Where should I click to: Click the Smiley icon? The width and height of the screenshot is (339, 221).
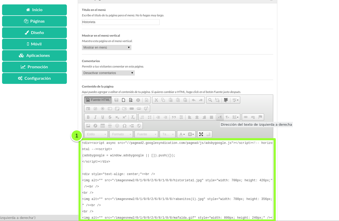117,126
